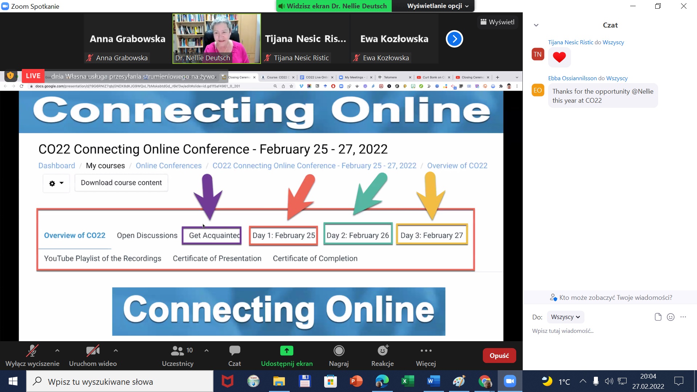Open Excel from taskbar
Image resolution: width=697 pixels, height=392 pixels.
coord(408,381)
